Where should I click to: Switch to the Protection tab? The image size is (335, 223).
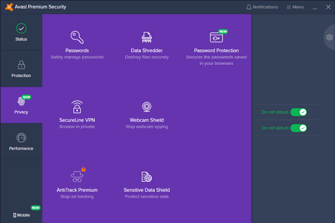pyautogui.click(x=21, y=69)
